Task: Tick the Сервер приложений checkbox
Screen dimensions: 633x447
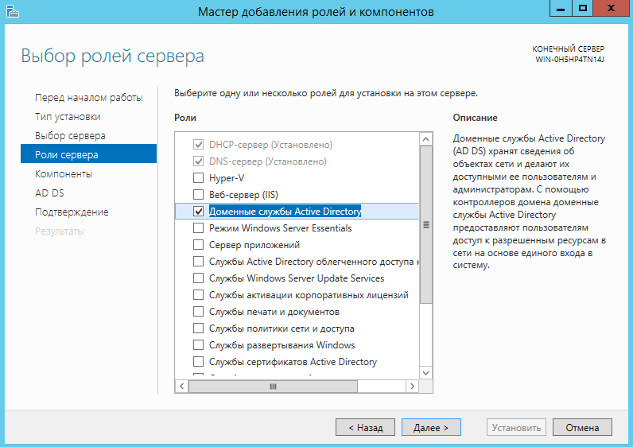Action: click(198, 245)
